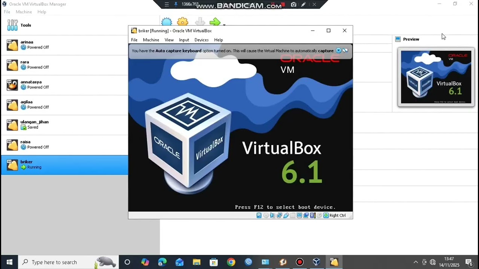Open the Windows Start menu
This screenshot has width=479, height=269.
click(x=9, y=262)
